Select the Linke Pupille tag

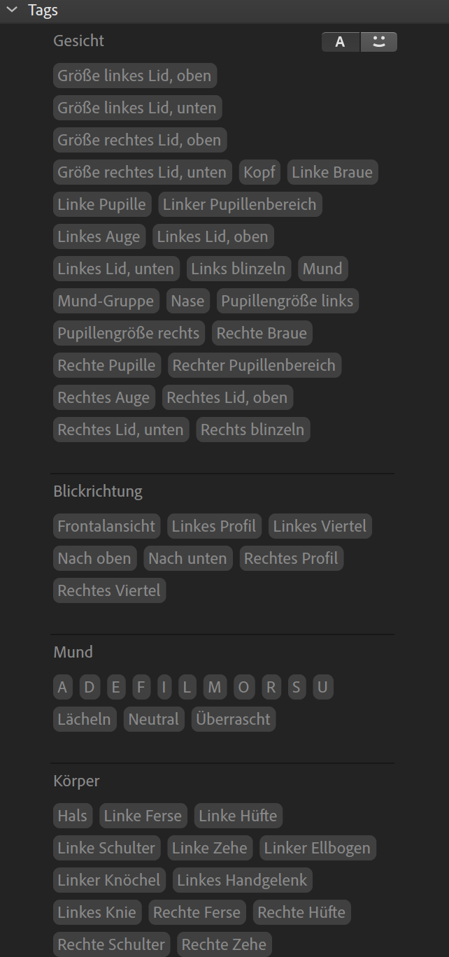tap(102, 204)
